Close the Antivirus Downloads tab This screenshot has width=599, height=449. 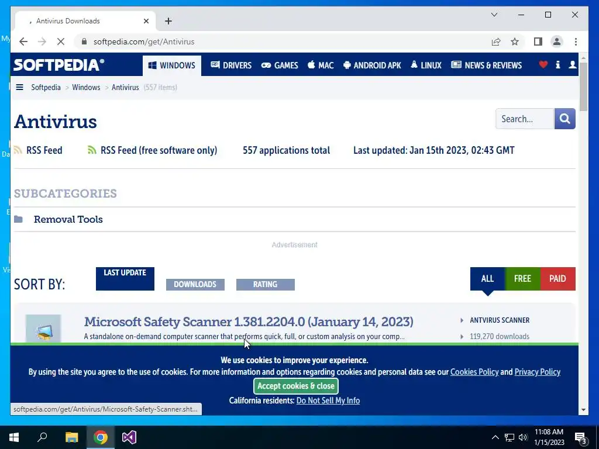[x=146, y=21]
